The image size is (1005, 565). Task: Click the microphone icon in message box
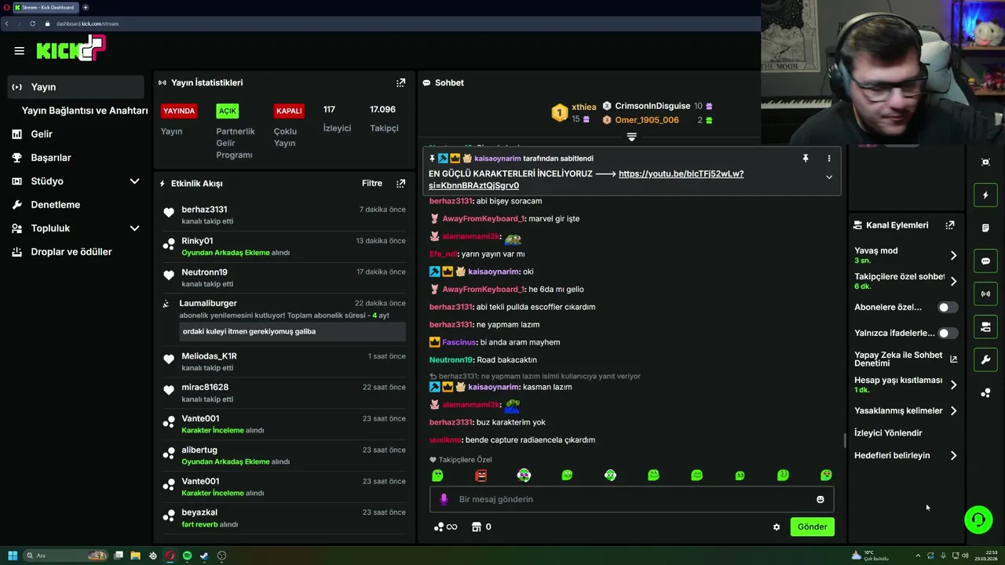[x=444, y=499]
